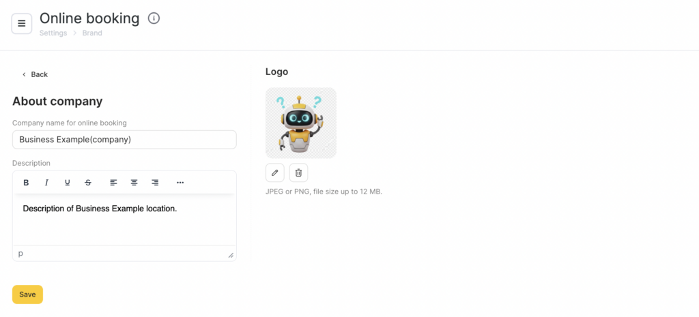Screen dimensions: 699x317
Task: Delete the logo with trash icon
Action: click(298, 172)
